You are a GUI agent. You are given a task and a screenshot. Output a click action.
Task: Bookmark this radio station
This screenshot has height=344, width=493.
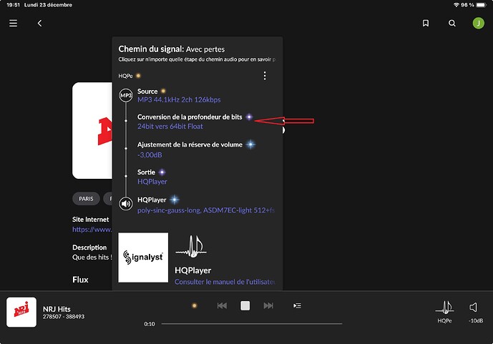point(426,23)
